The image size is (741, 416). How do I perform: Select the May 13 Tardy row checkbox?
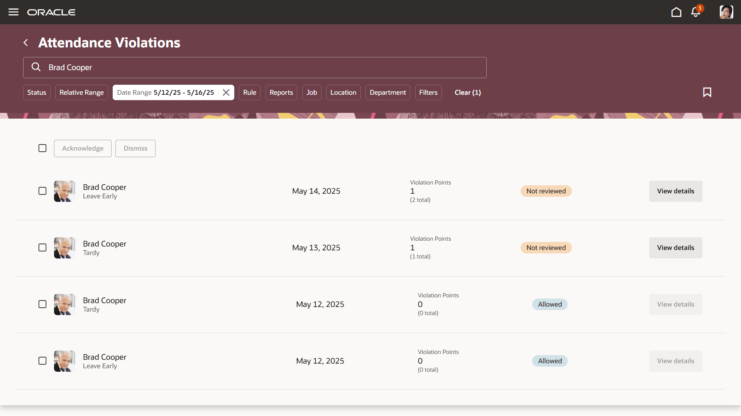click(42, 248)
